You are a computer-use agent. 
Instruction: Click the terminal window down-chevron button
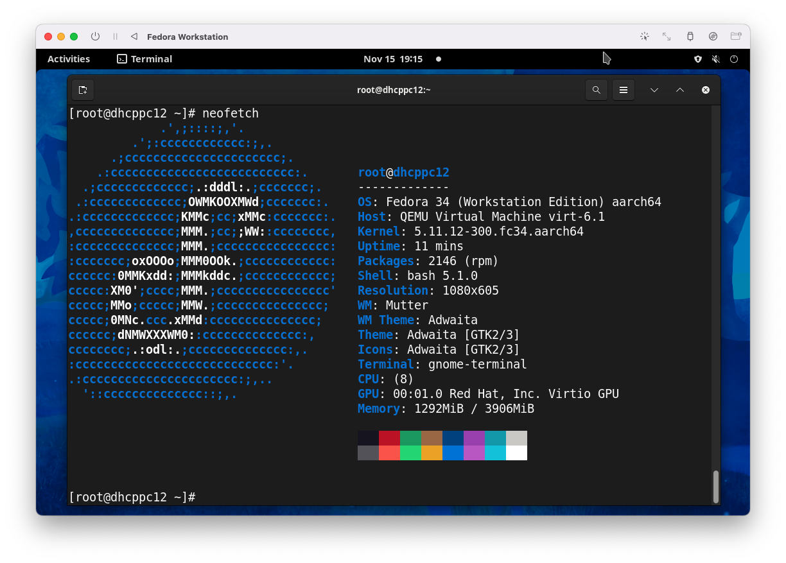654,90
